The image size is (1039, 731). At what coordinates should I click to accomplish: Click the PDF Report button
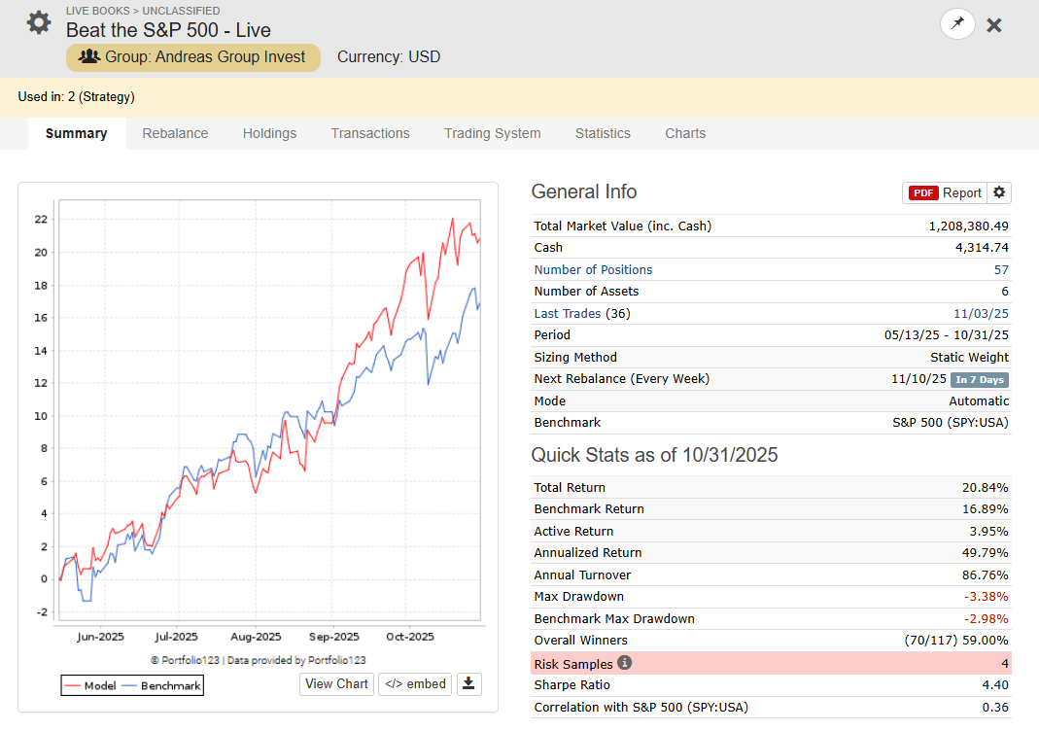945,192
